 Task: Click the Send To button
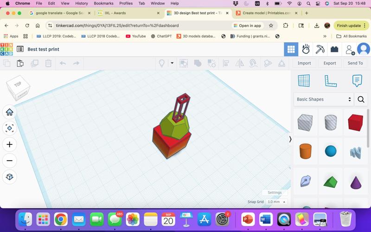(x=355, y=63)
